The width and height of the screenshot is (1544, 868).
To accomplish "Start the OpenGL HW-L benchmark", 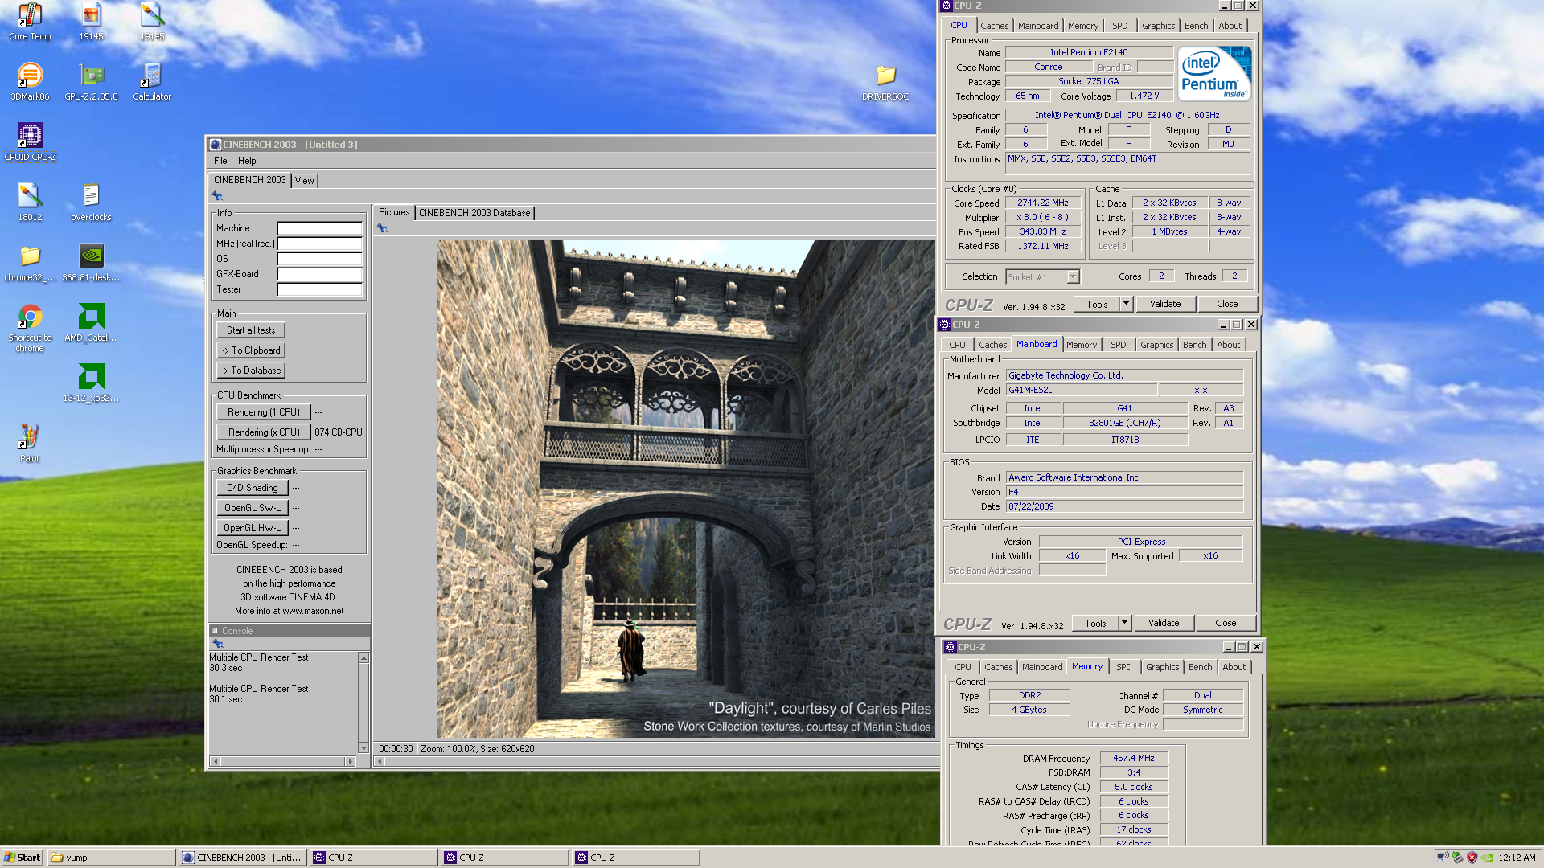I will point(252,528).
